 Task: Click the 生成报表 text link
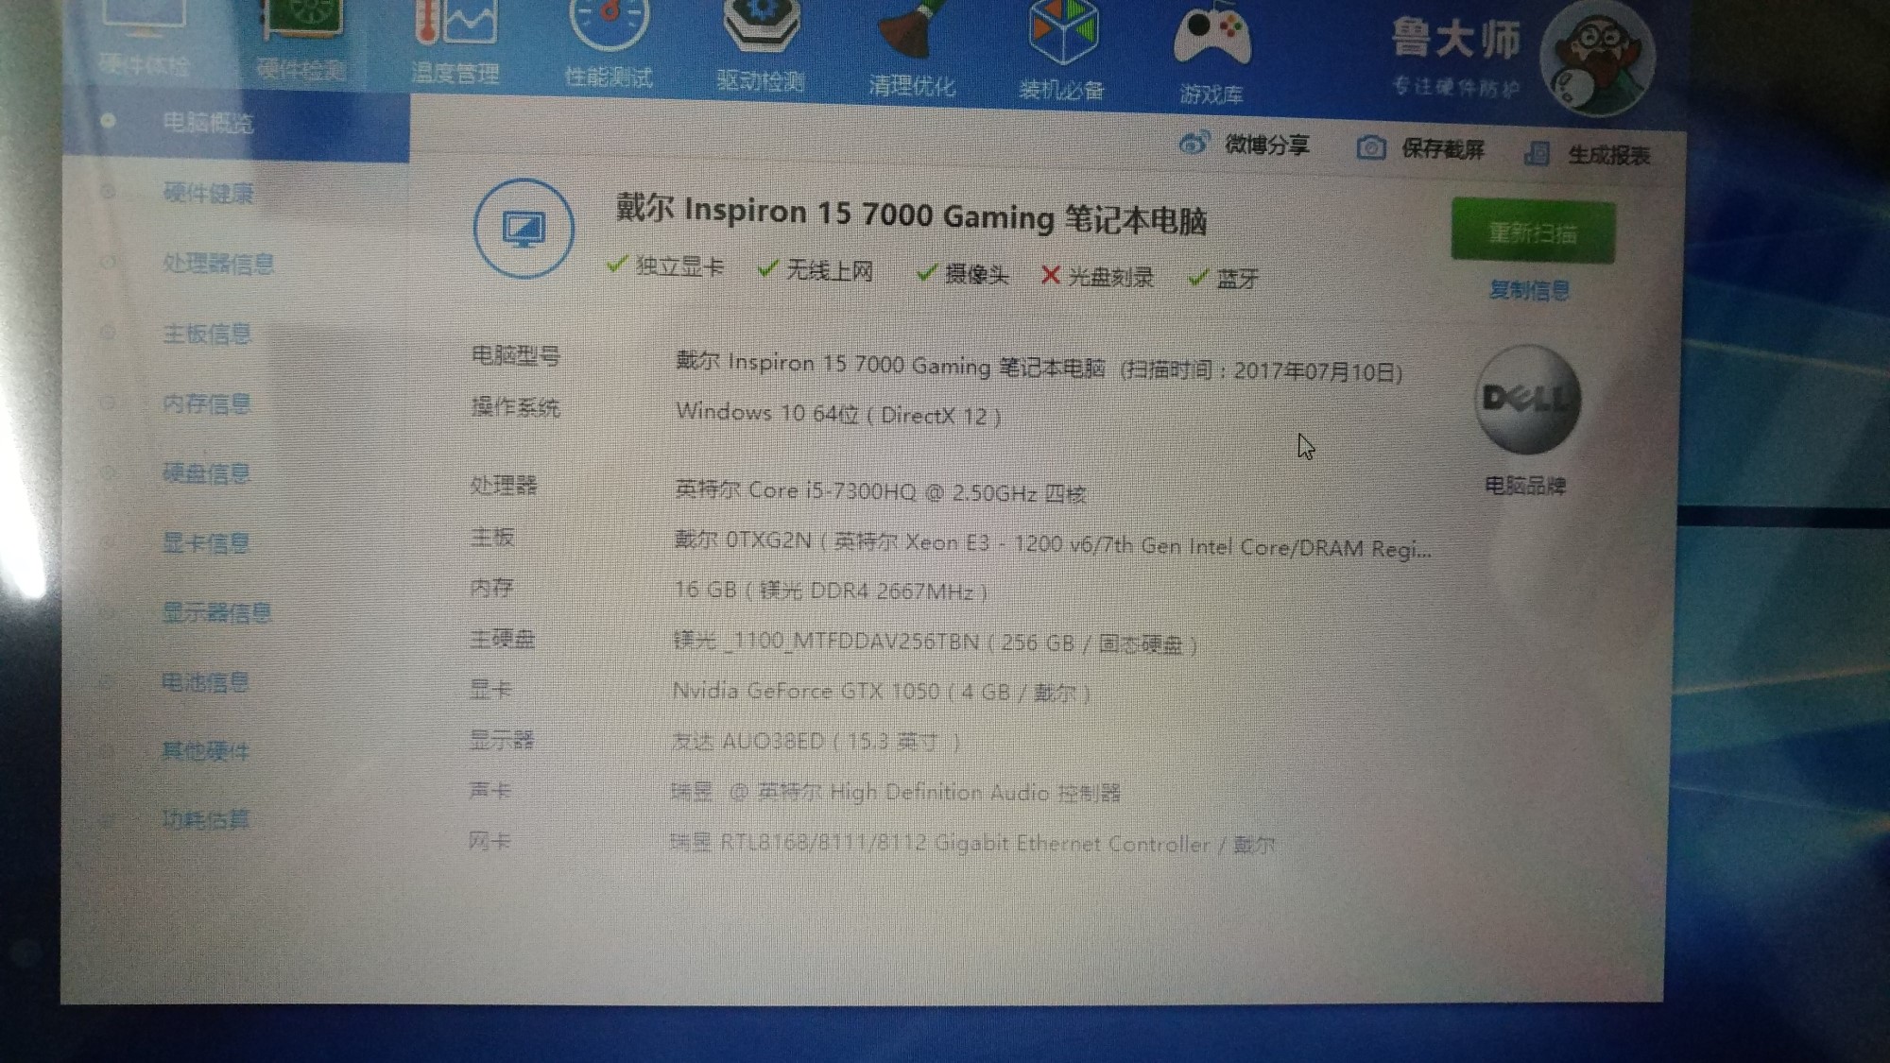point(1609,155)
